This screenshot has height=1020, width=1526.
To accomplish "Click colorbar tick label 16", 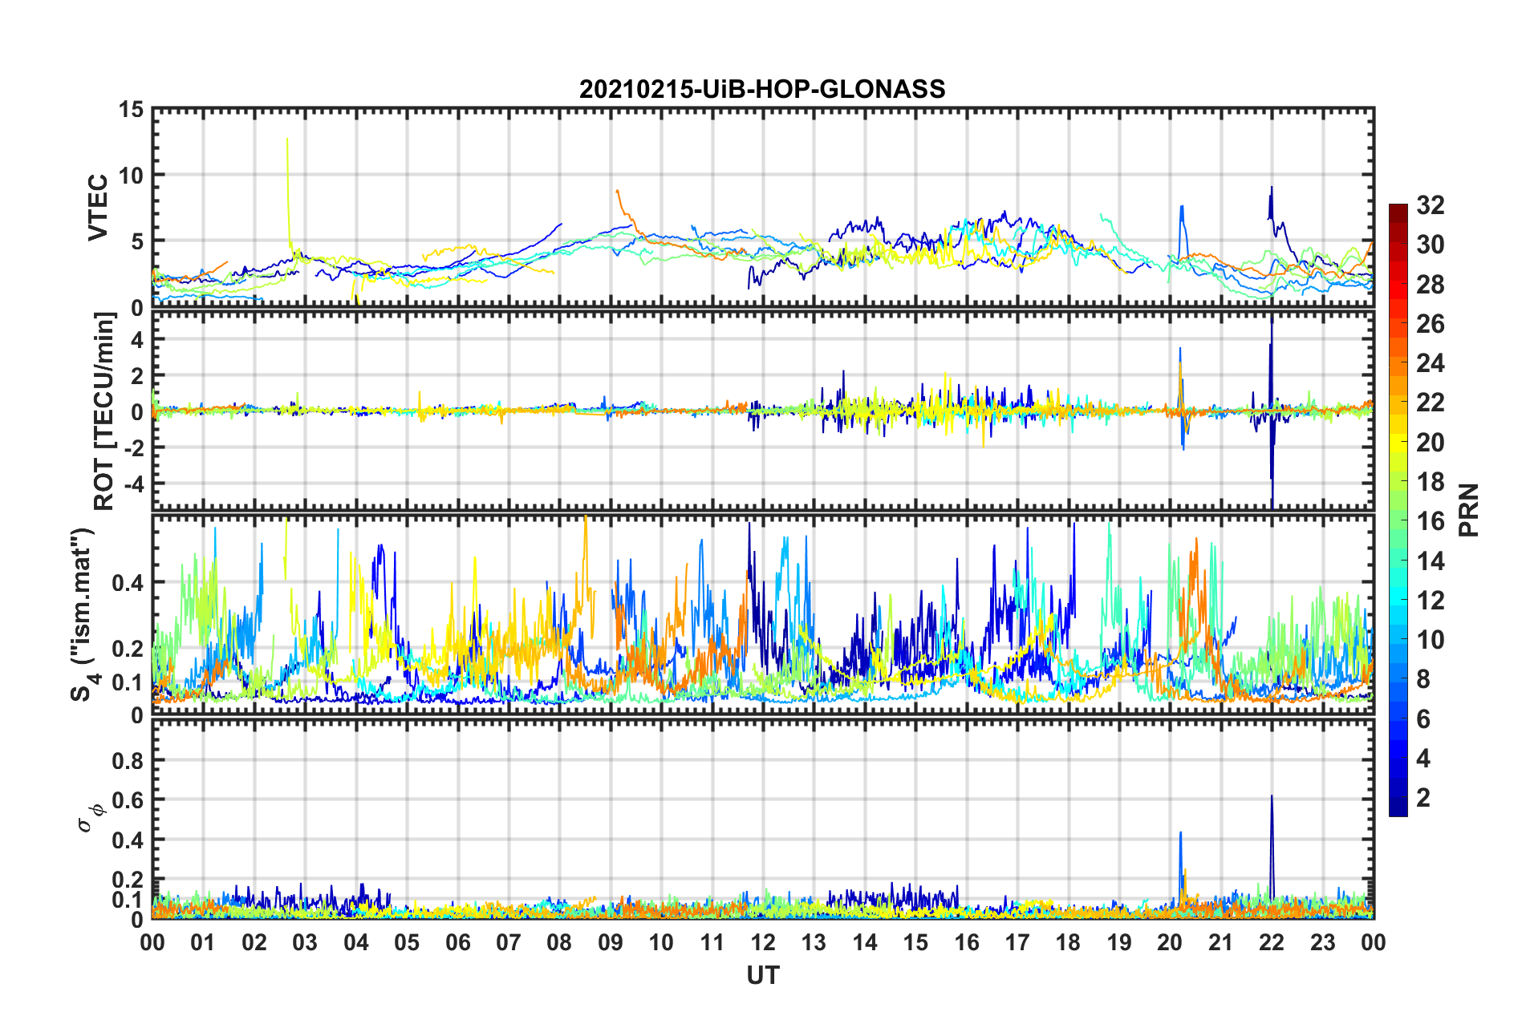I will (1431, 521).
